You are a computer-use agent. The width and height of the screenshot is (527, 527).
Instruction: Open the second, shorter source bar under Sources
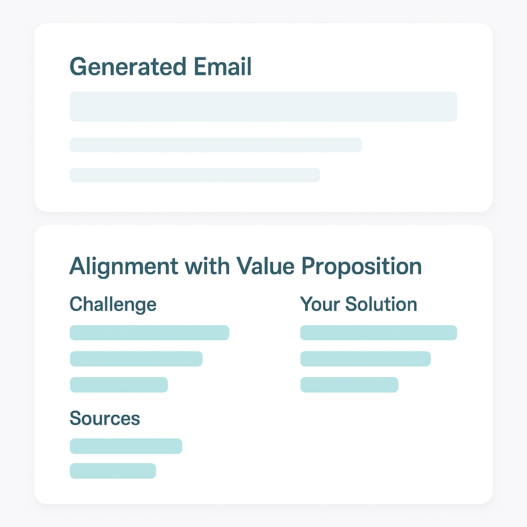[113, 471]
